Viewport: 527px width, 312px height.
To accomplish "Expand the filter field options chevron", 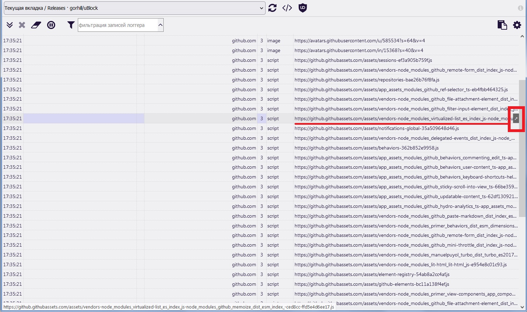I will [x=161, y=25].
